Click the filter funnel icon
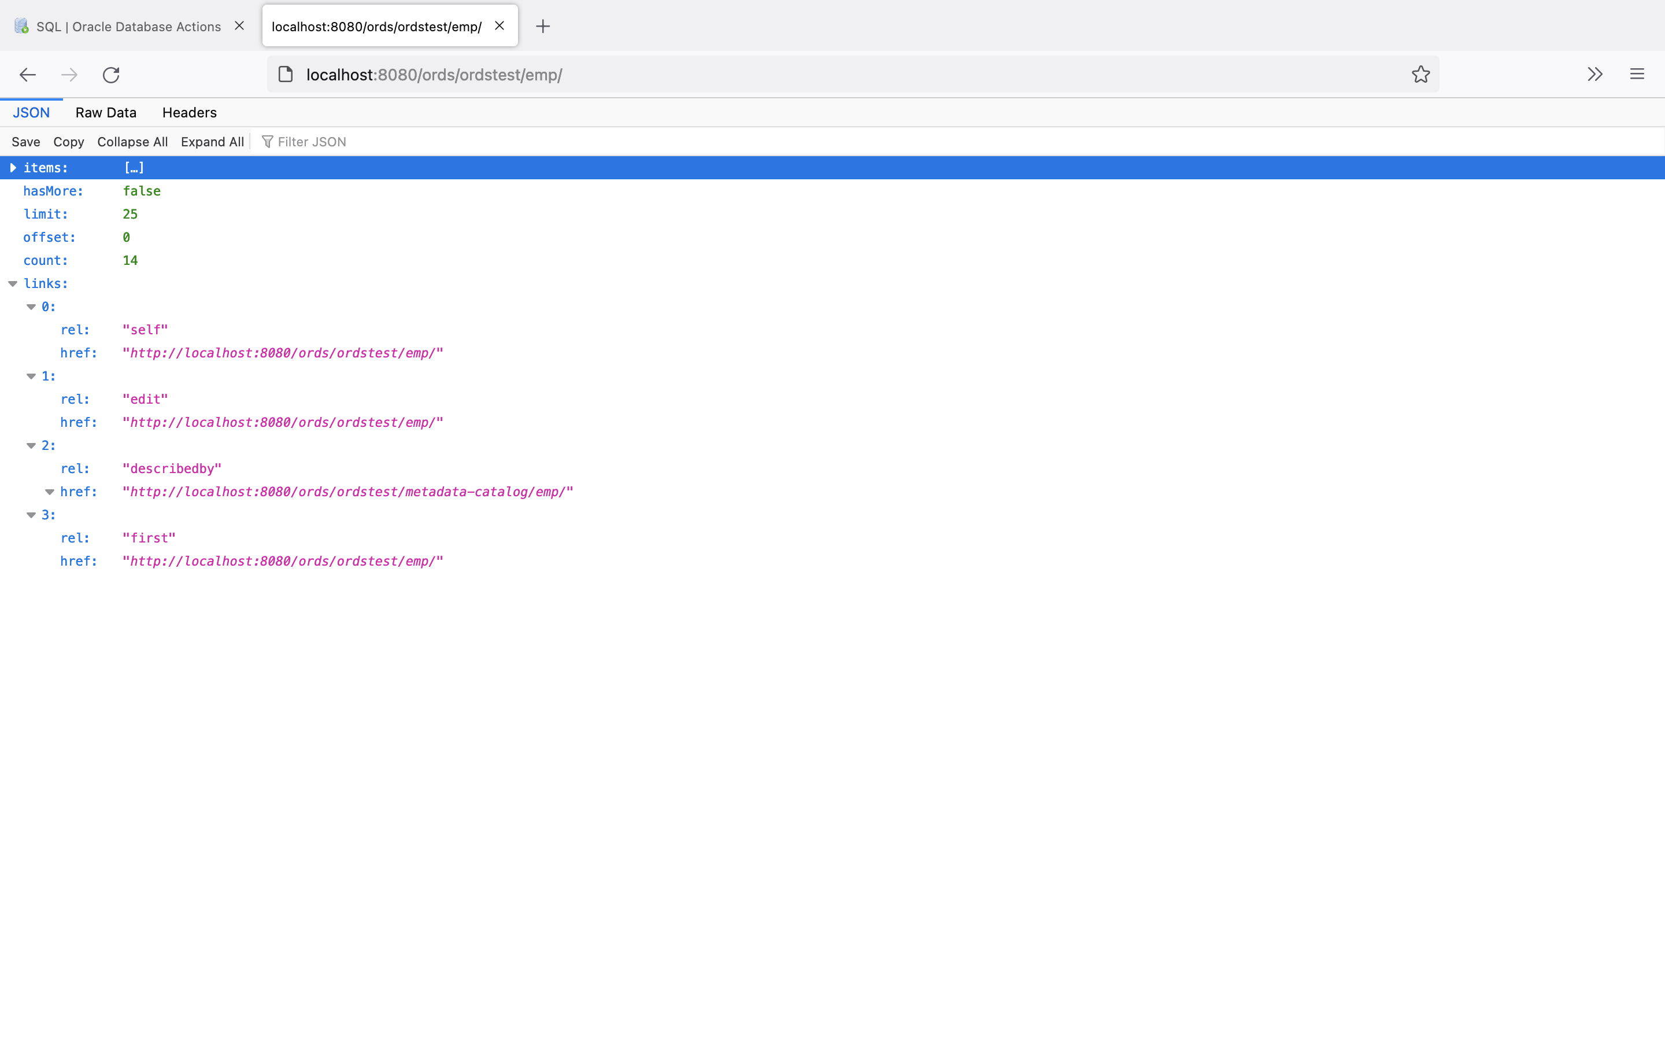The height and width of the screenshot is (1041, 1665). pos(268,141)
